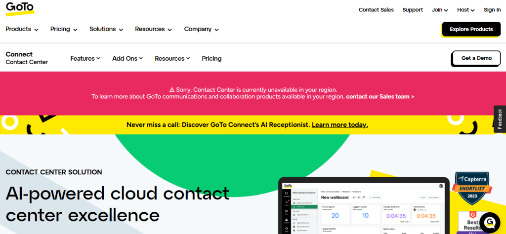This screenshot has height=234, width=506.
Task: Expand the Products dropdown menu
Action: tap(22, 29)
